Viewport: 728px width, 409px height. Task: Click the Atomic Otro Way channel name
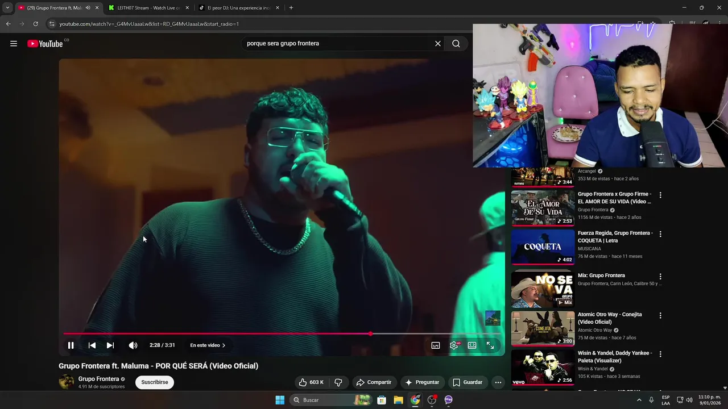(x=595, y=330)
